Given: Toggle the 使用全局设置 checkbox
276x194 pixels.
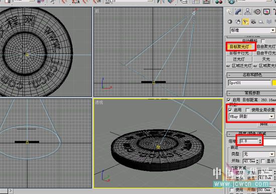Looking at the screenshot, I should (247, 110).
